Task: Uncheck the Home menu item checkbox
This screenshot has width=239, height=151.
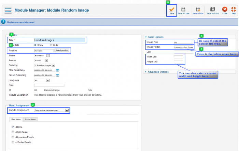Action: point(13,127)
